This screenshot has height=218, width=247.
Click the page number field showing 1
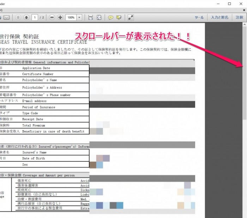pos(35,18)
